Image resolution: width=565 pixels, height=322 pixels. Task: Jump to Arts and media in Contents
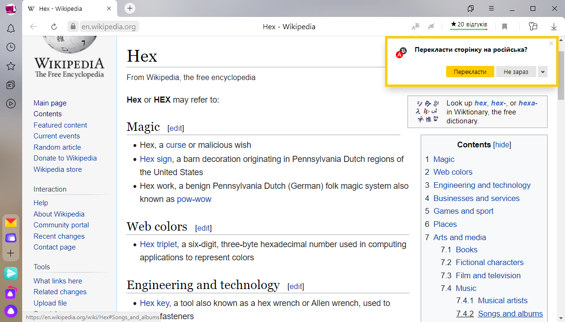coord(459,237)
